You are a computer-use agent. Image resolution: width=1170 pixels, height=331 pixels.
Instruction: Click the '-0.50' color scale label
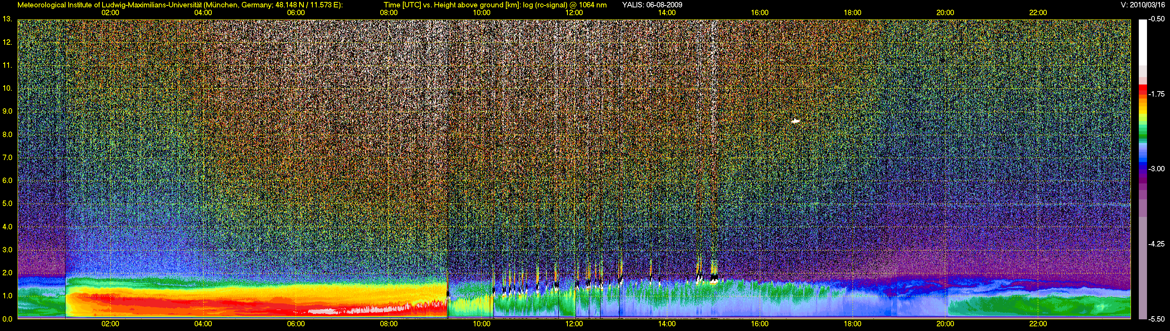1157,19
